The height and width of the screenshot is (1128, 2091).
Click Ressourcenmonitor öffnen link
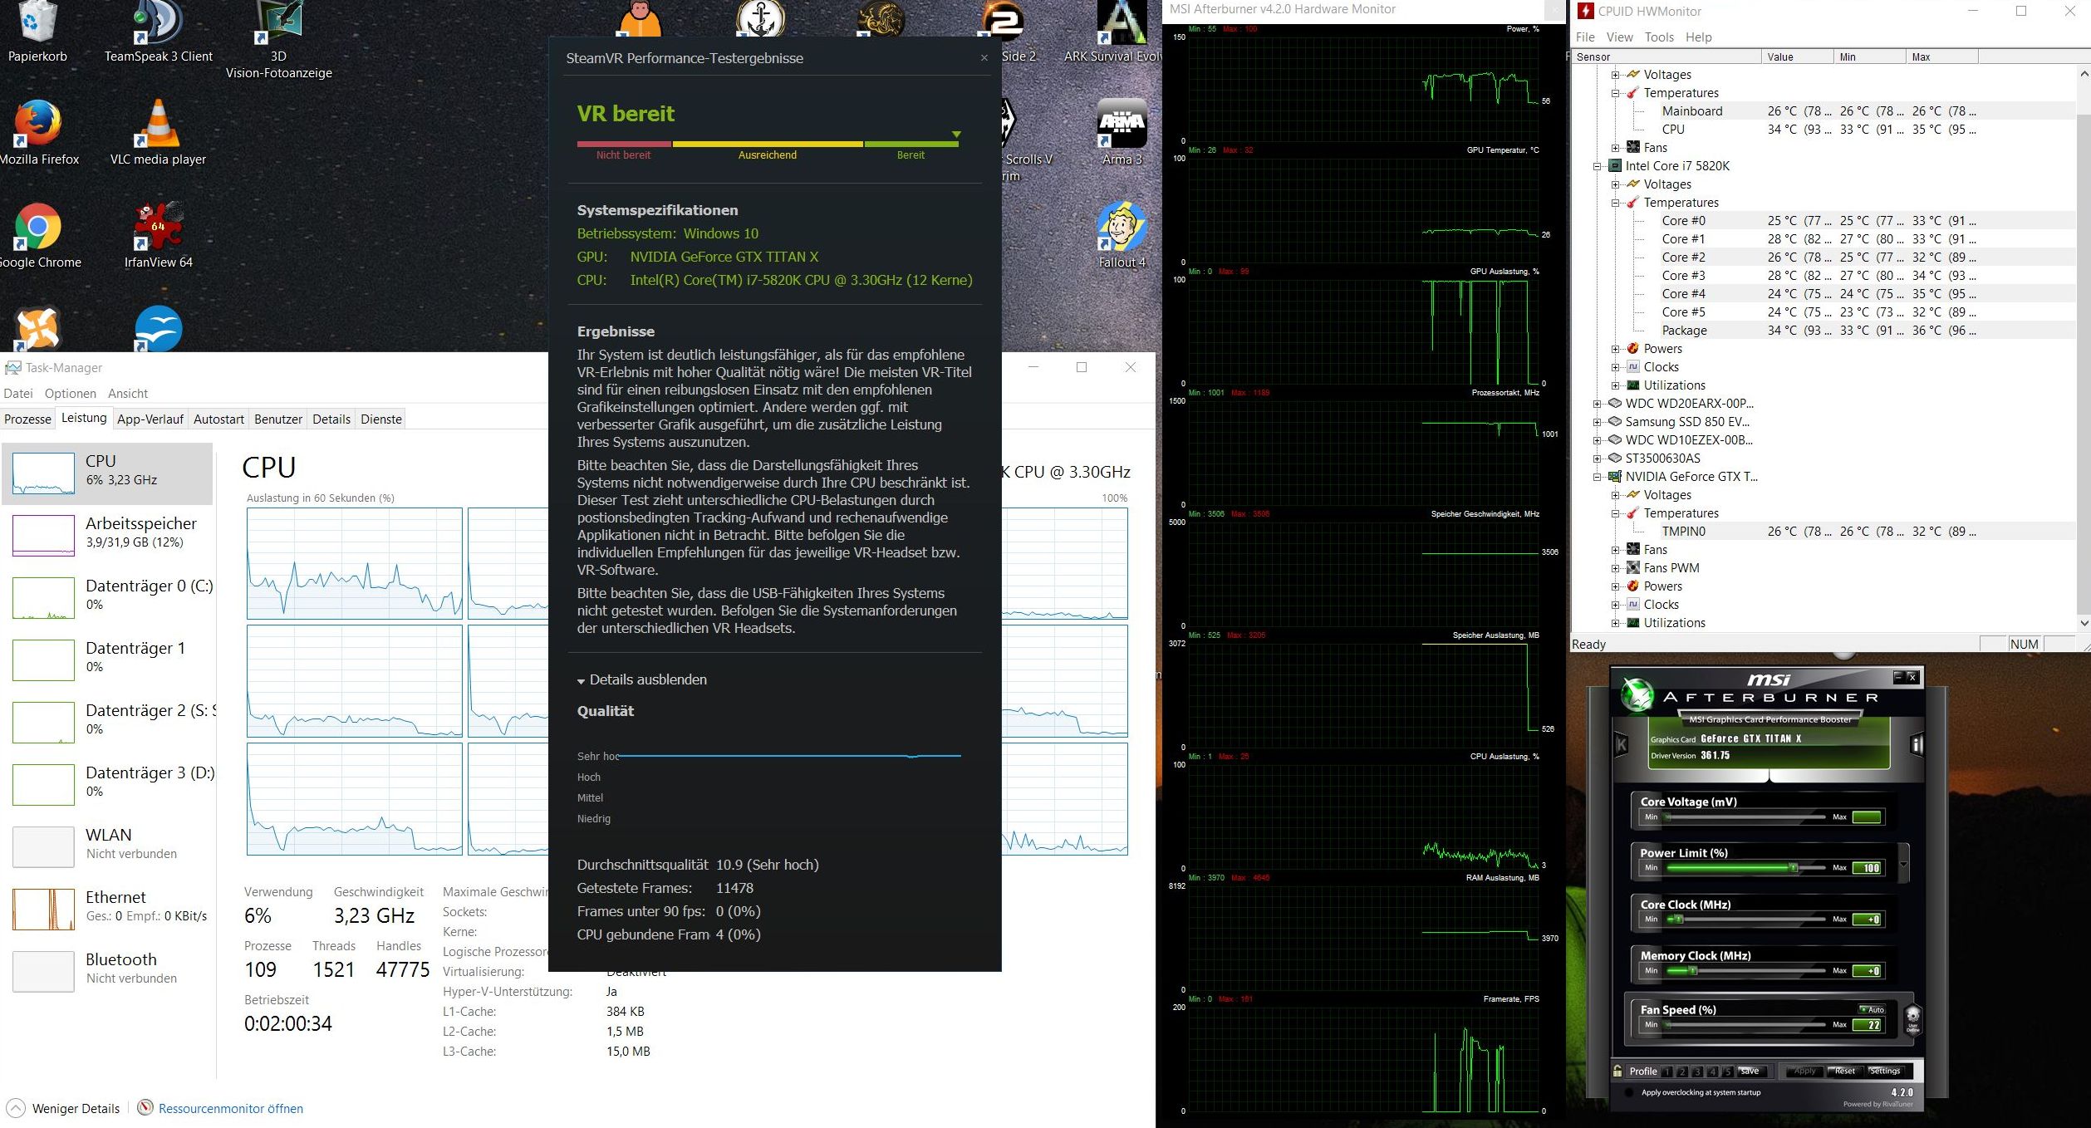point(230,1108)
